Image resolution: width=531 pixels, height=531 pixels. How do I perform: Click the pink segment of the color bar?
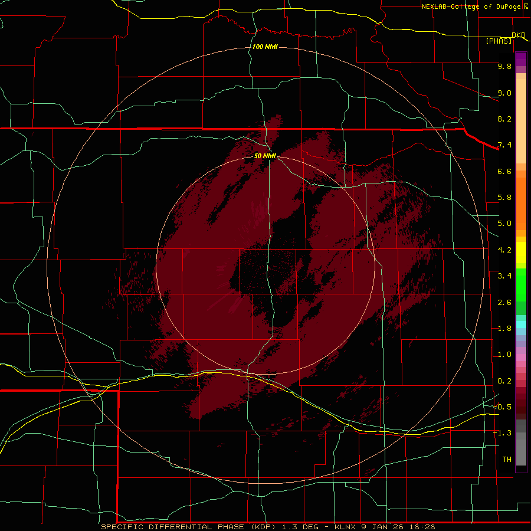pyautogui.click(x=521, y=358)
